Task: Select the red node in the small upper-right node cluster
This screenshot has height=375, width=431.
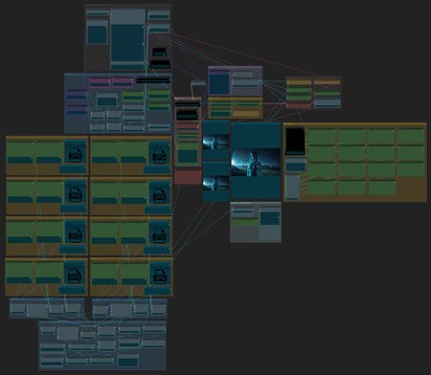Action: (x=299, y=105)
